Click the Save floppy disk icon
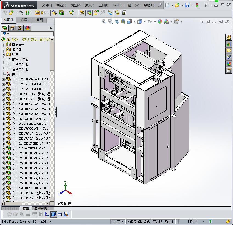 tap(187, 5)
